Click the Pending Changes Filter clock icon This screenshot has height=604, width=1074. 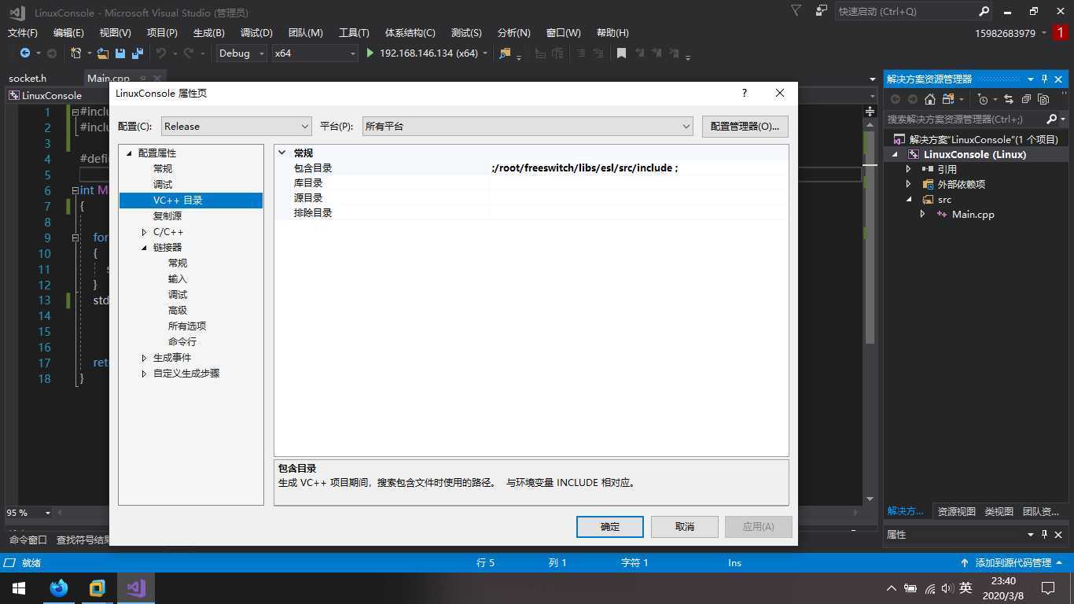tap(983, 99)
